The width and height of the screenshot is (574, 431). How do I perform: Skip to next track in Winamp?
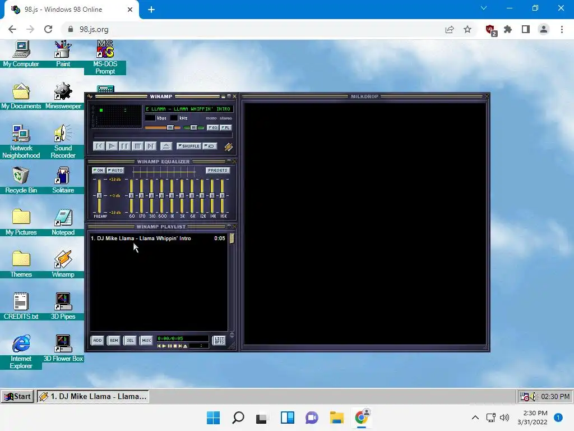[150, 146]
